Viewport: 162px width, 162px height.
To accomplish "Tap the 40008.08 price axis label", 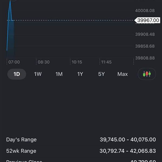I will click(x=145, y=11).
